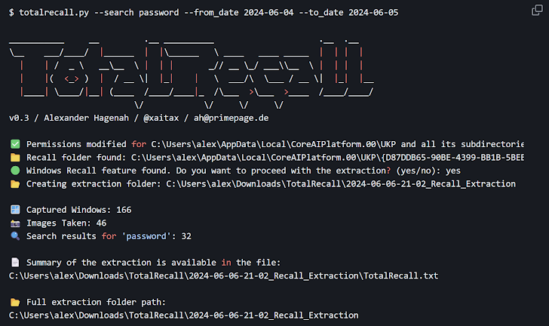
Task: Click the totalrecall.py command line text
Action: pos(204,13)
